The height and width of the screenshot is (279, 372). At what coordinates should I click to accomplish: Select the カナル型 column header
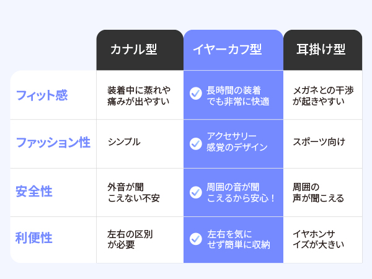tap(139, 50)
